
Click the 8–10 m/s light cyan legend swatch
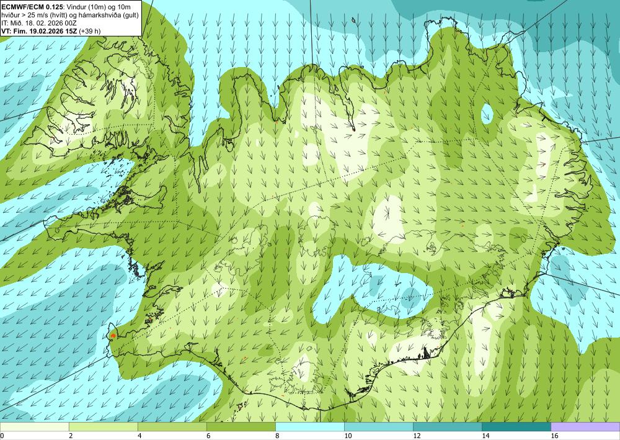pos(310,427)
